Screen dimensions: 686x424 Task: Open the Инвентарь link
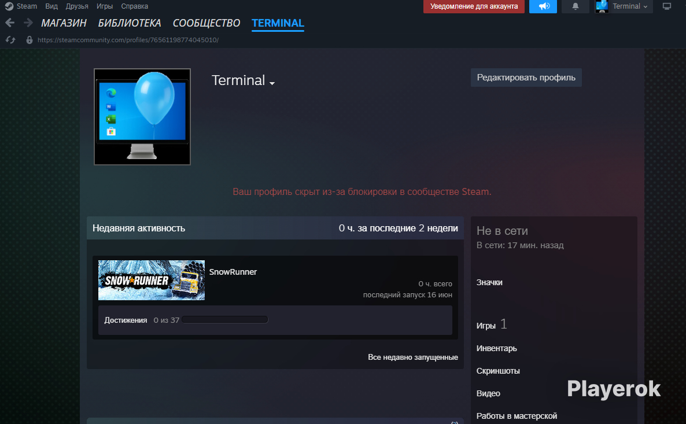tap(496, 348)
